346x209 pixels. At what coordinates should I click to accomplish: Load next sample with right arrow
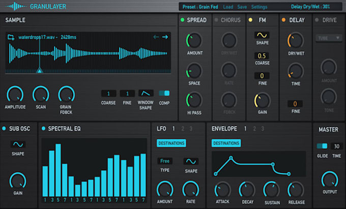pyautogui.click(x=165, y=37)
